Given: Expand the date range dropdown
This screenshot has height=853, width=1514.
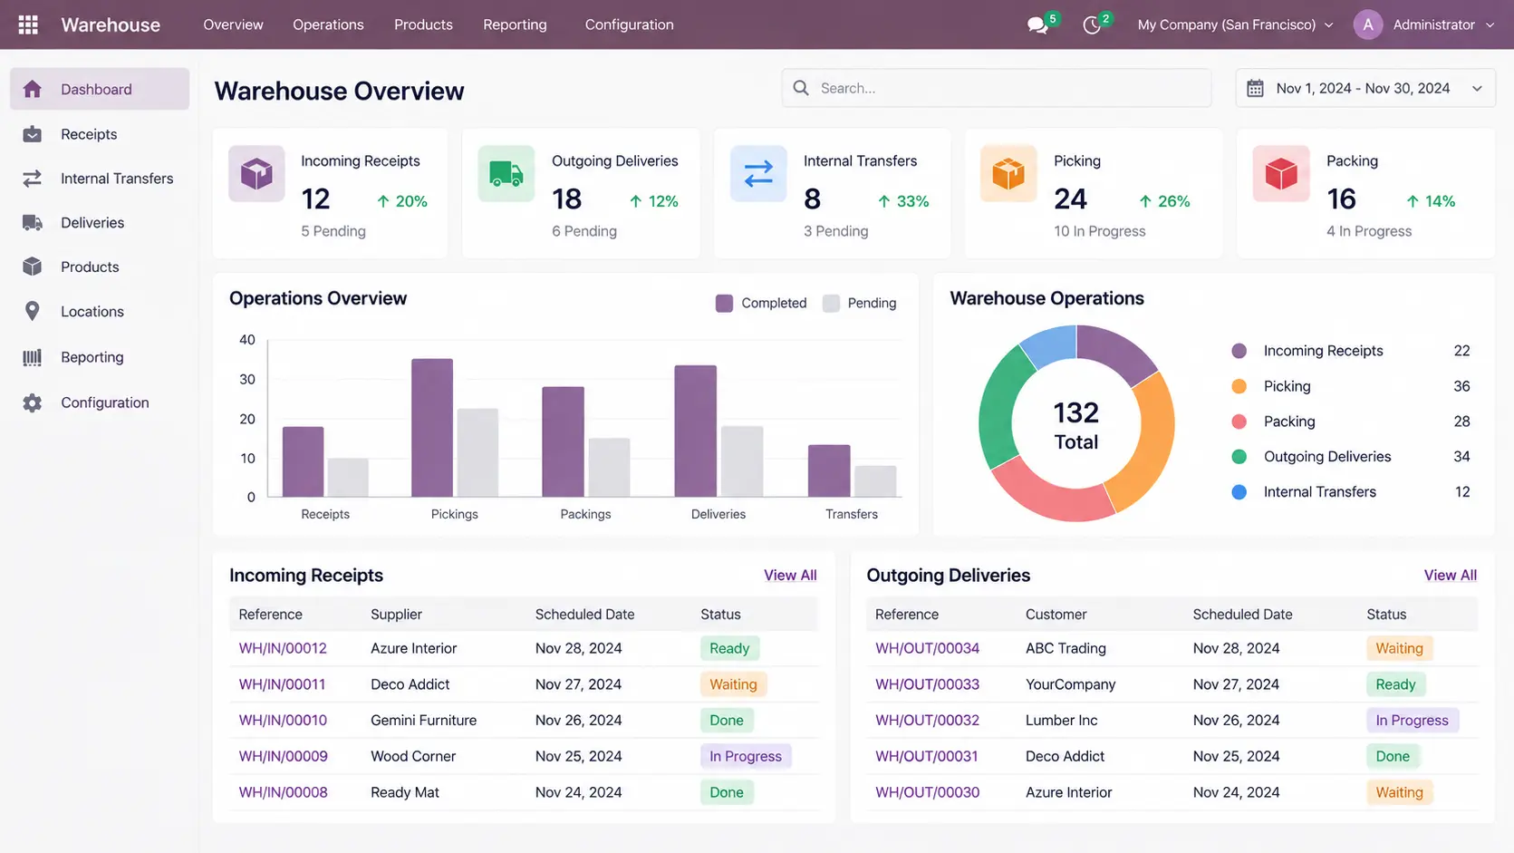Looking at the screenshot, I should 1477,89.
